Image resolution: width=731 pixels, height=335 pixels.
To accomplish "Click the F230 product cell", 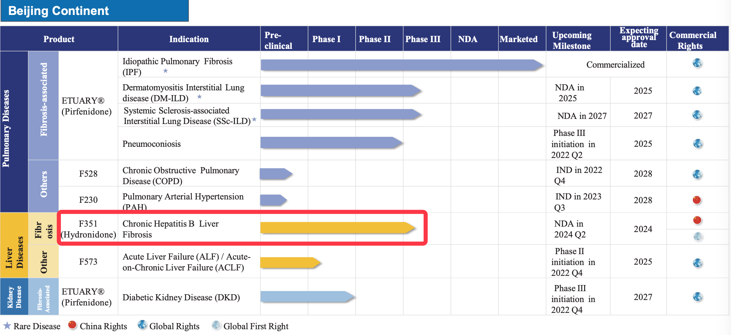I will [88, 200].
